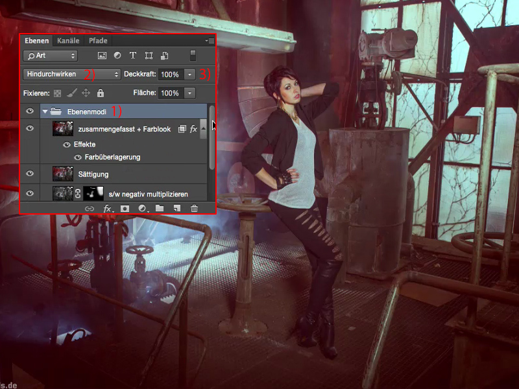
Task: Open the Art filter type dropdown
Action: 51,56
